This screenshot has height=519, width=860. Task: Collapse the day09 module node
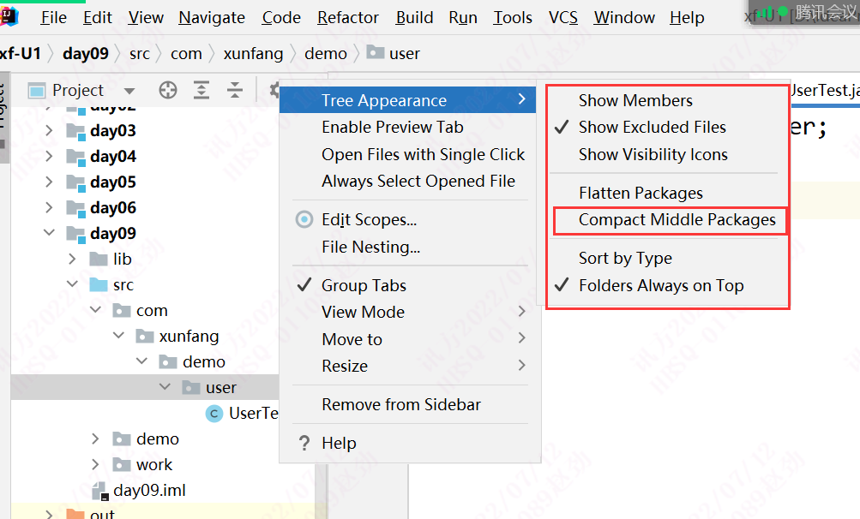point(50,234)
